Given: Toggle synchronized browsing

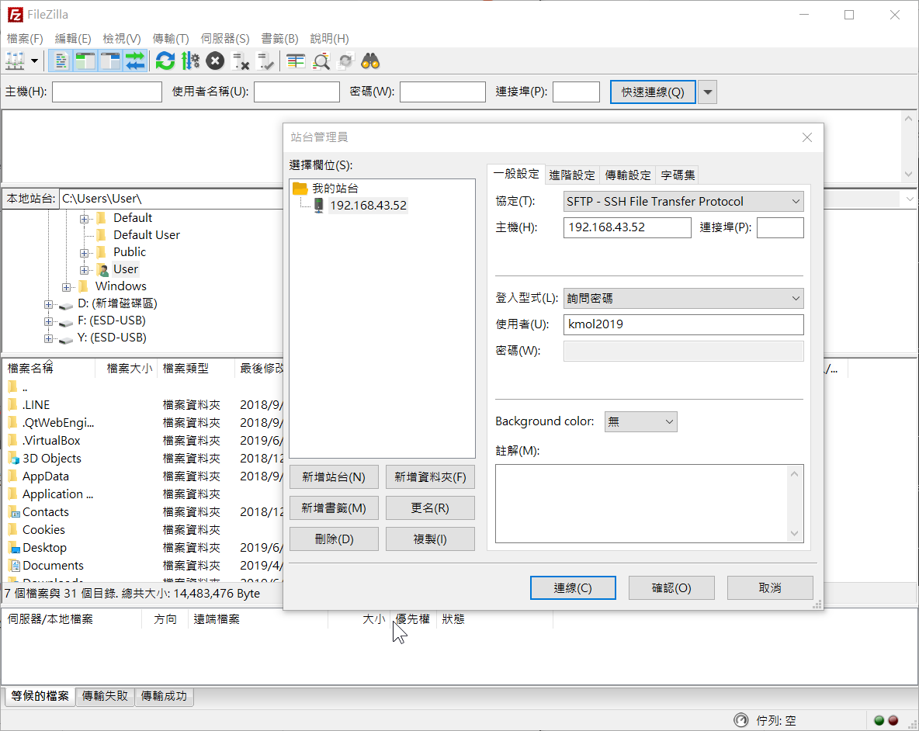Looking at the screenshot, I should coord(346,61).
